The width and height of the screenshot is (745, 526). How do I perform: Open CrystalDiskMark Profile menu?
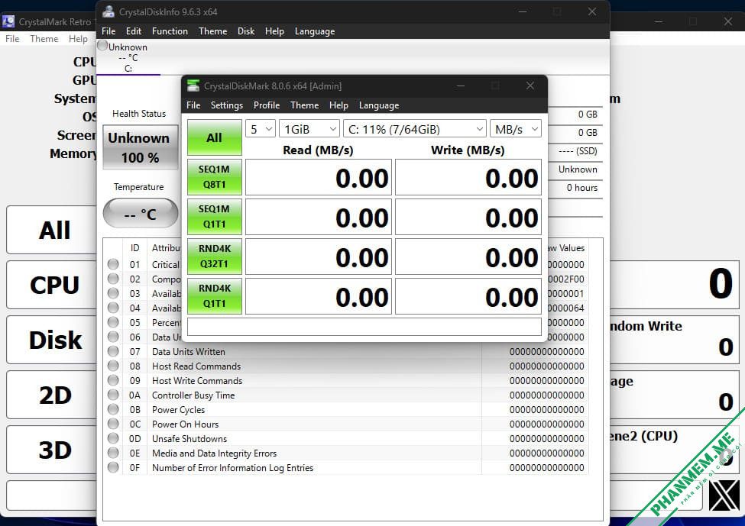pos(267,105)
